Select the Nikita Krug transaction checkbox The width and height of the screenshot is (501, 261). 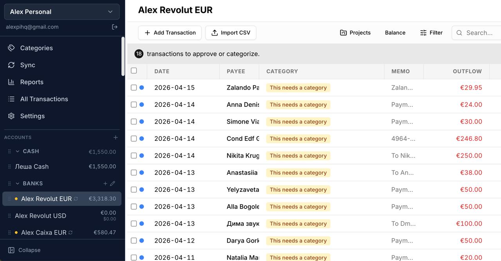[134, 156]
